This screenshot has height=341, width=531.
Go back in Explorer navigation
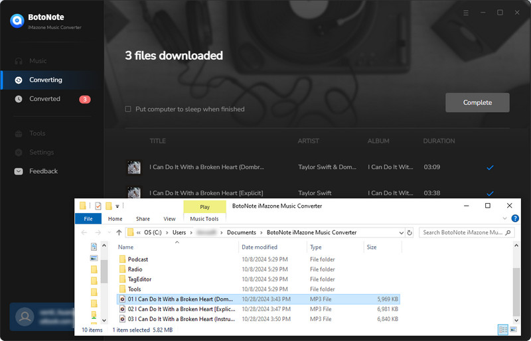(x=84, y=232)
